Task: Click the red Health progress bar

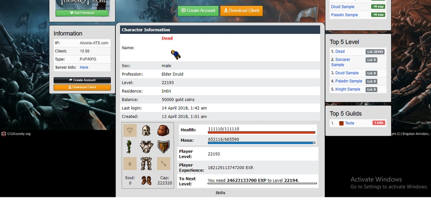Action: tap(261, 132)
